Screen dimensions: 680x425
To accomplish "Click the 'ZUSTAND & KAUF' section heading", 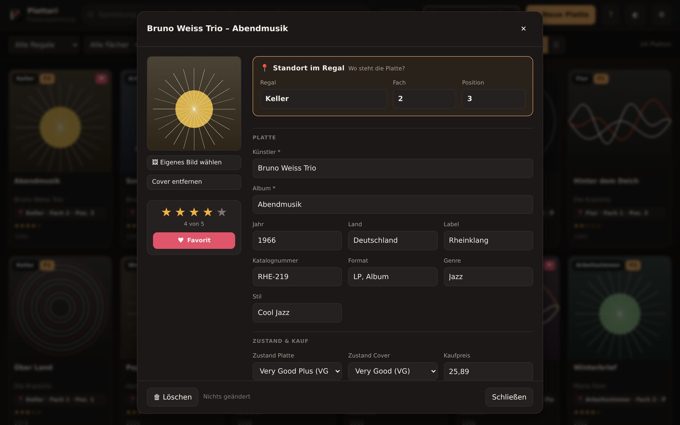I will click(x=280, y=341).
